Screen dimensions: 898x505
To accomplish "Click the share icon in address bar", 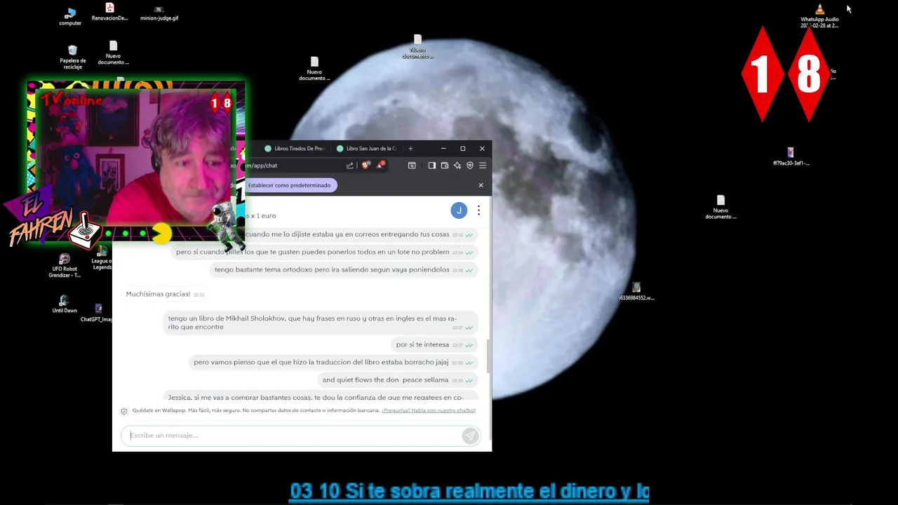I will (349, 166).
